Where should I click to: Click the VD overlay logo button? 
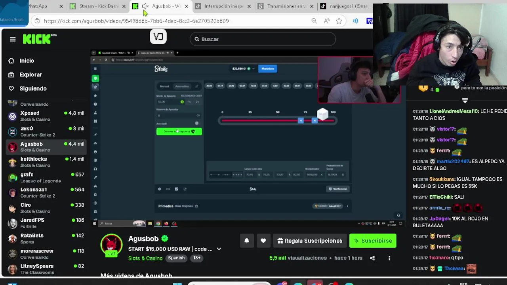pyautogui.click(x=158, y=37)
